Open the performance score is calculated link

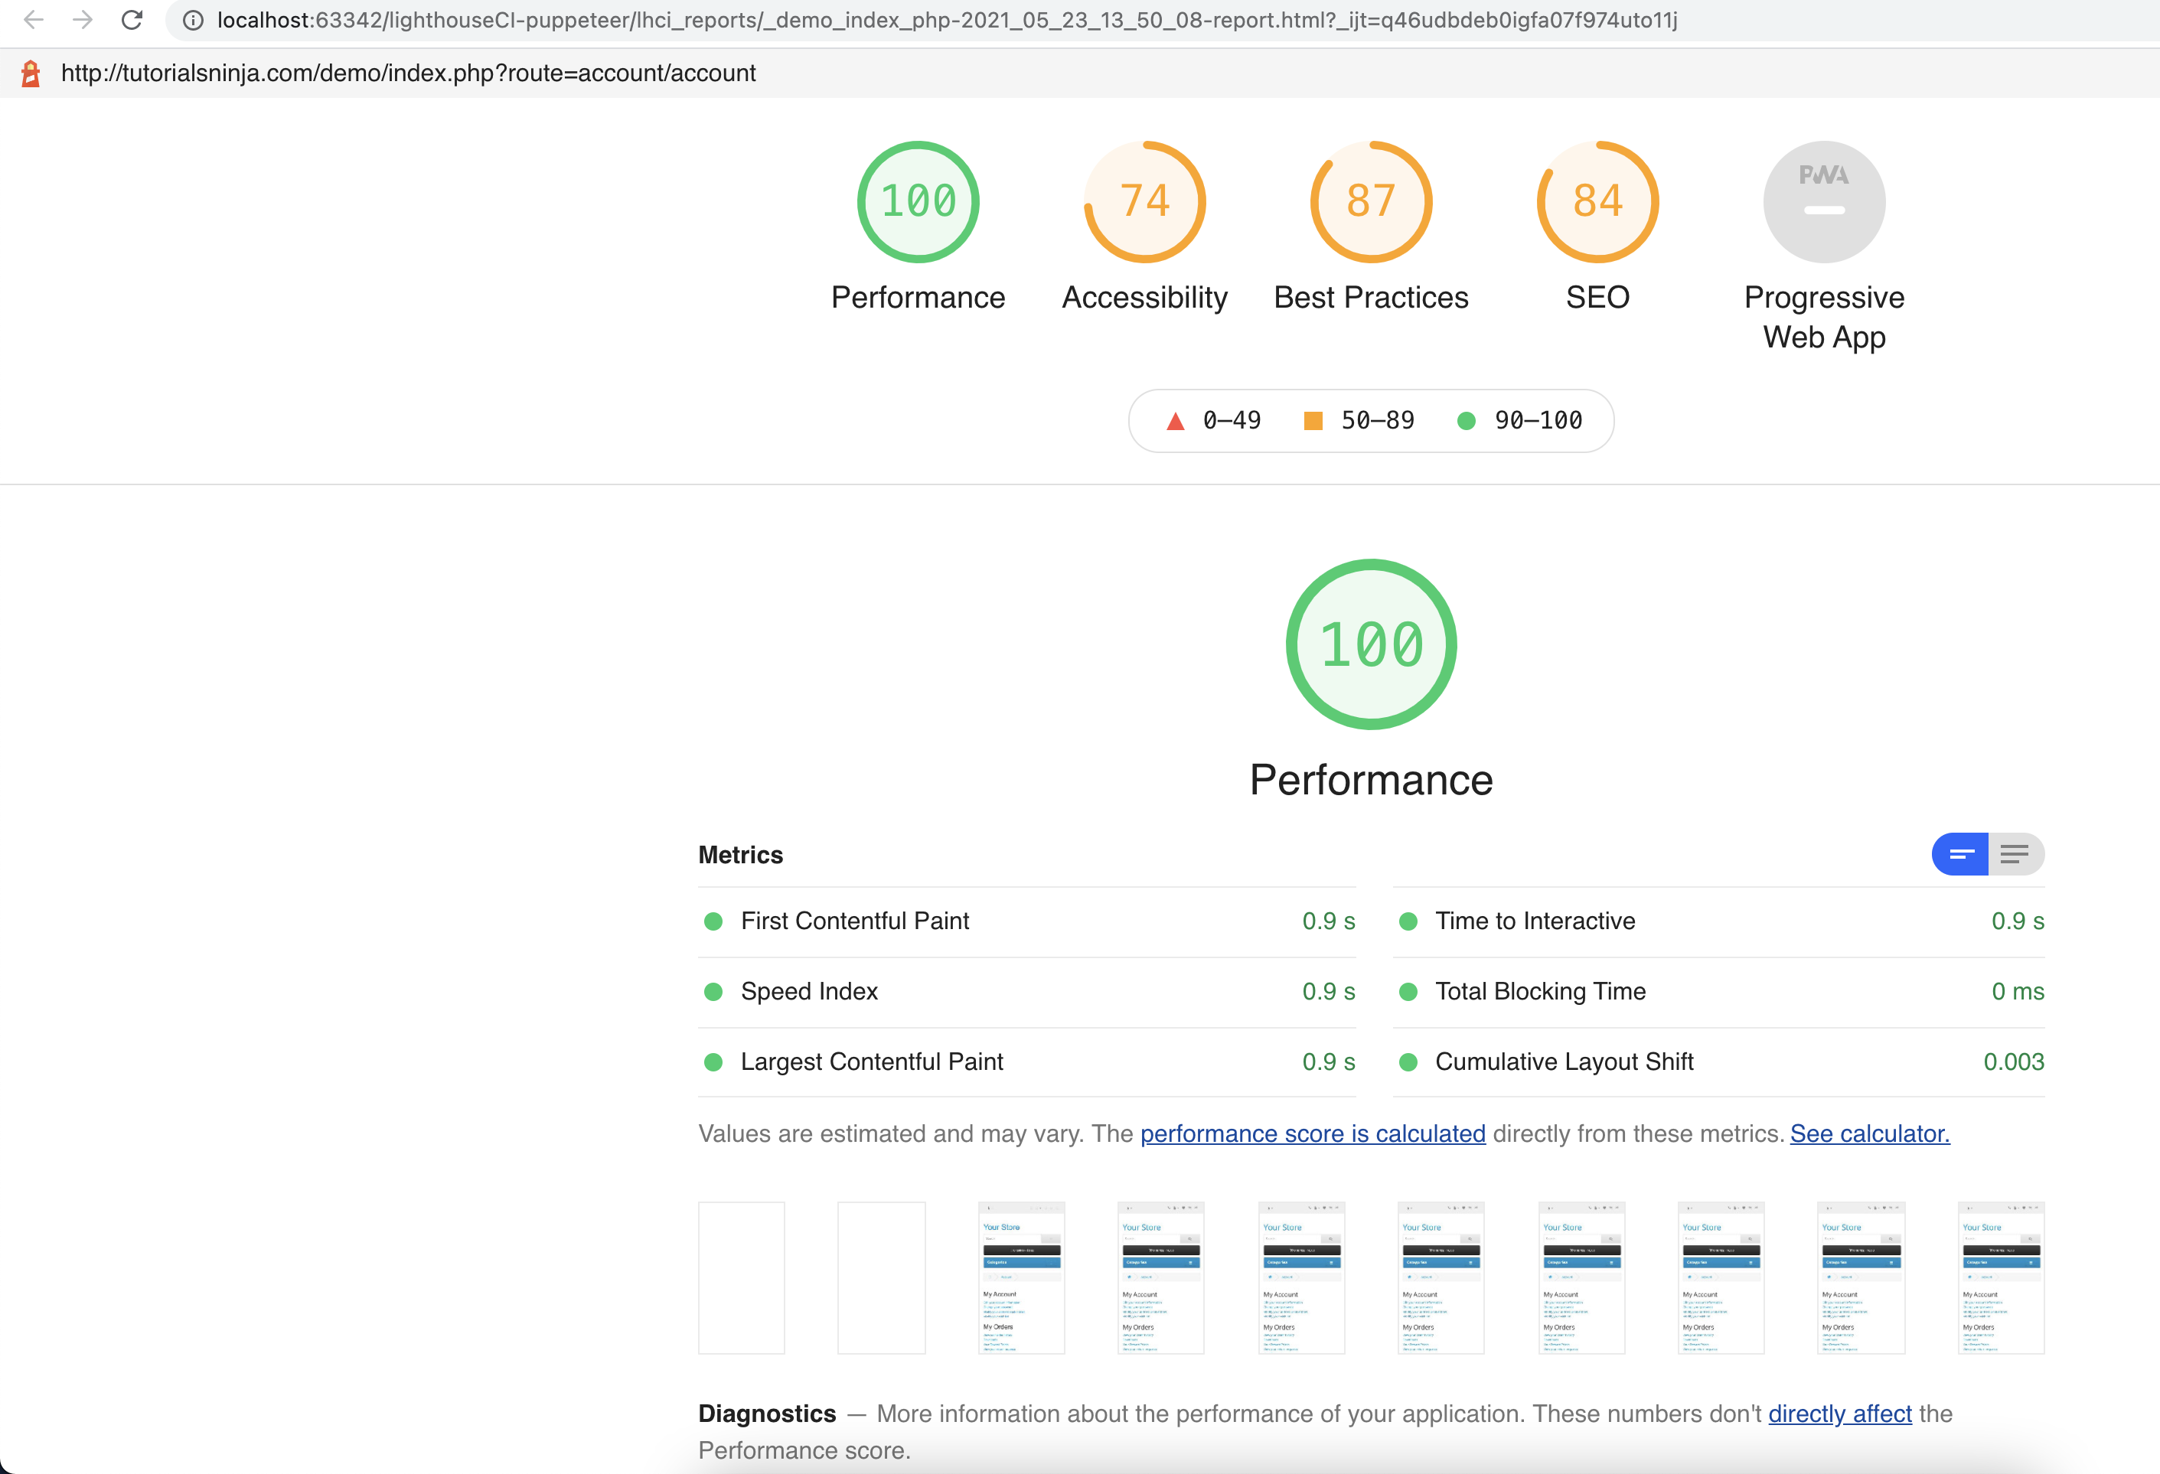1313,1133
